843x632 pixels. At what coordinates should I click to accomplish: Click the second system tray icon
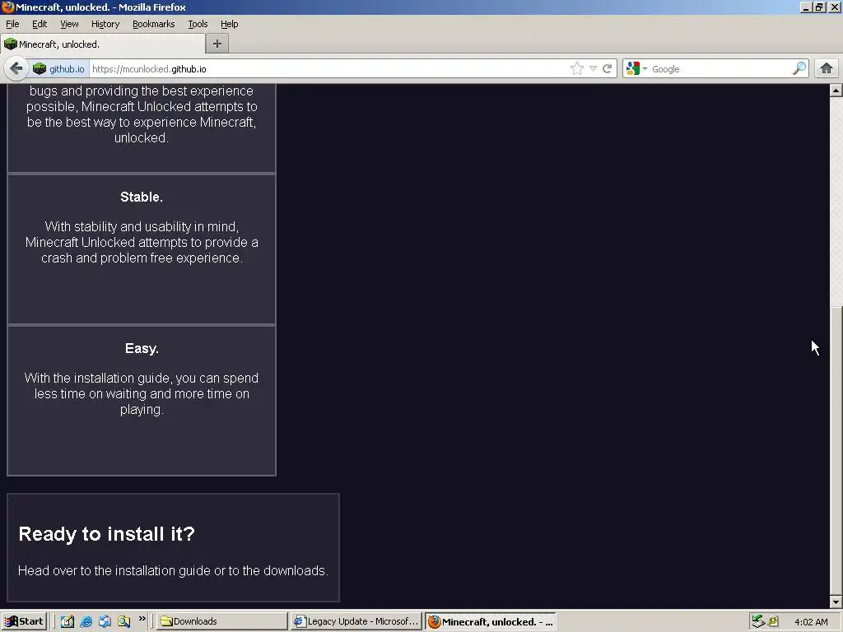click(x=773, y=622)
